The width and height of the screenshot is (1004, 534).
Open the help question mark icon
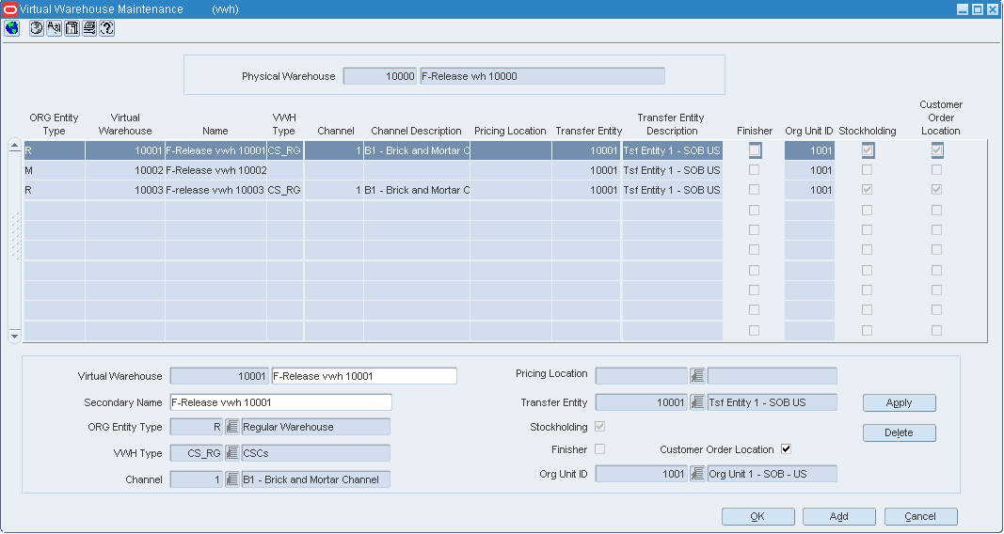click(107, 28)
